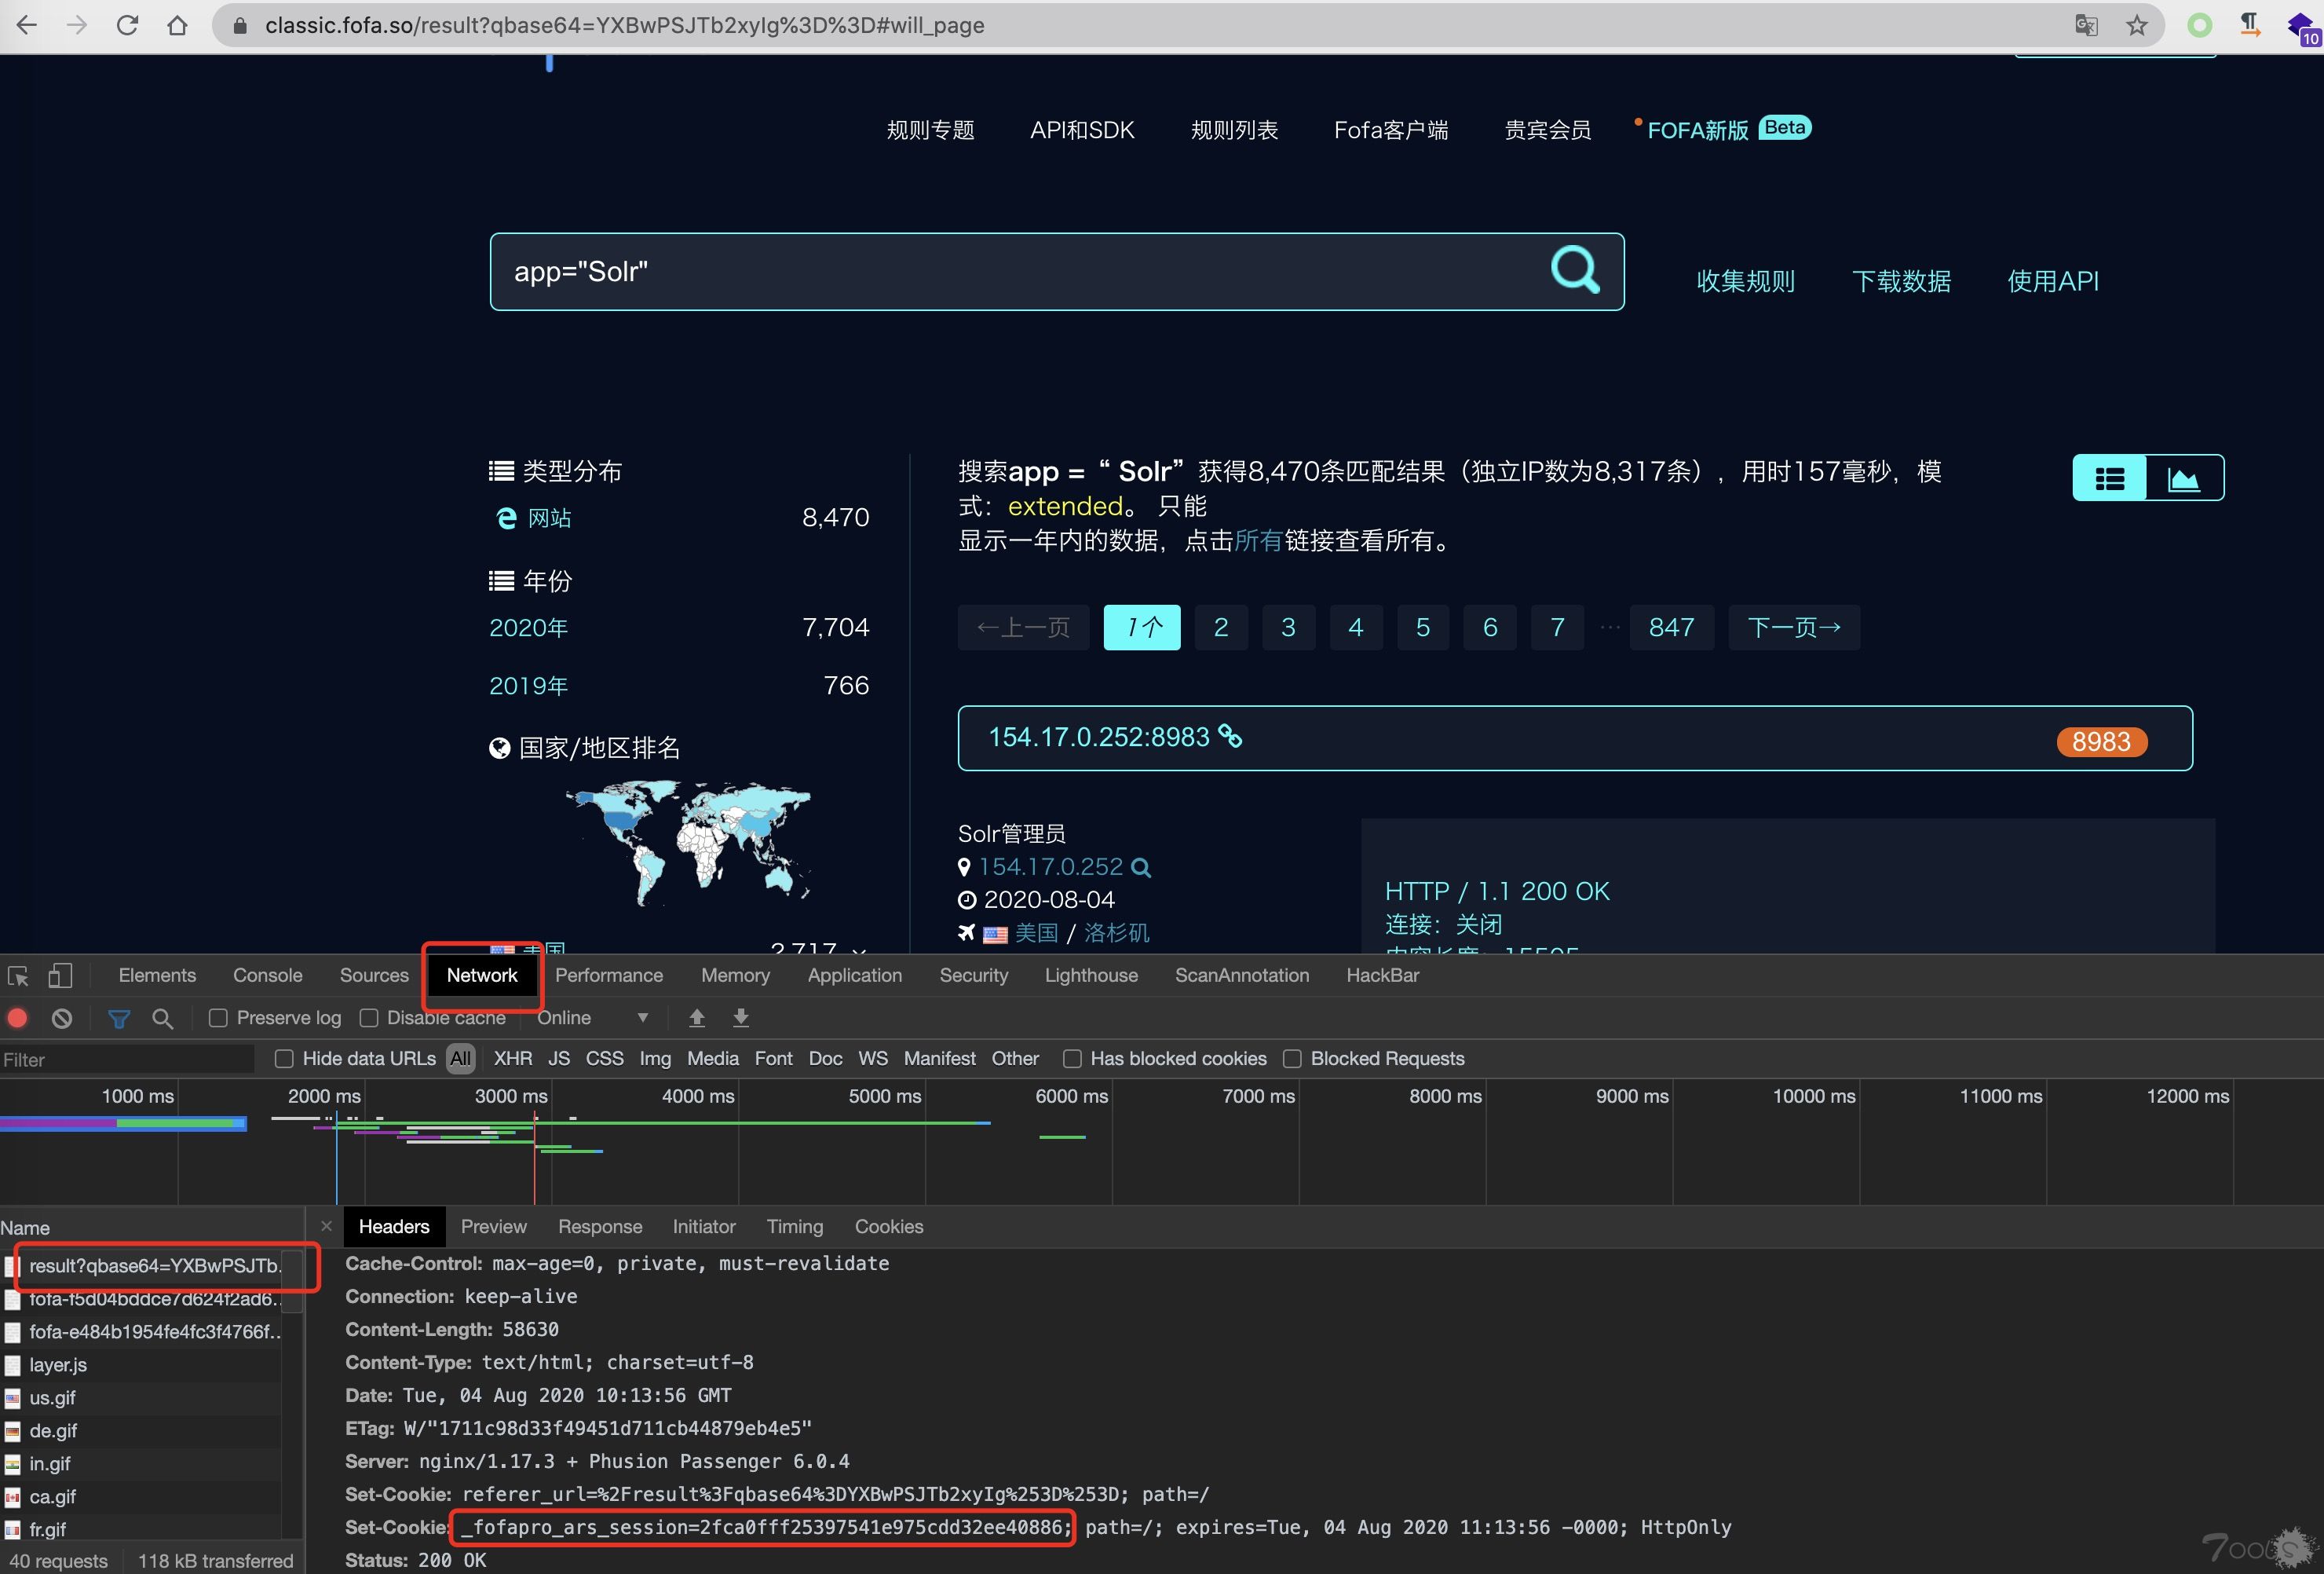Screen dimensions: 2324x1574
Task: Reload the page with refresh icon
Action: tap(127, 25)
